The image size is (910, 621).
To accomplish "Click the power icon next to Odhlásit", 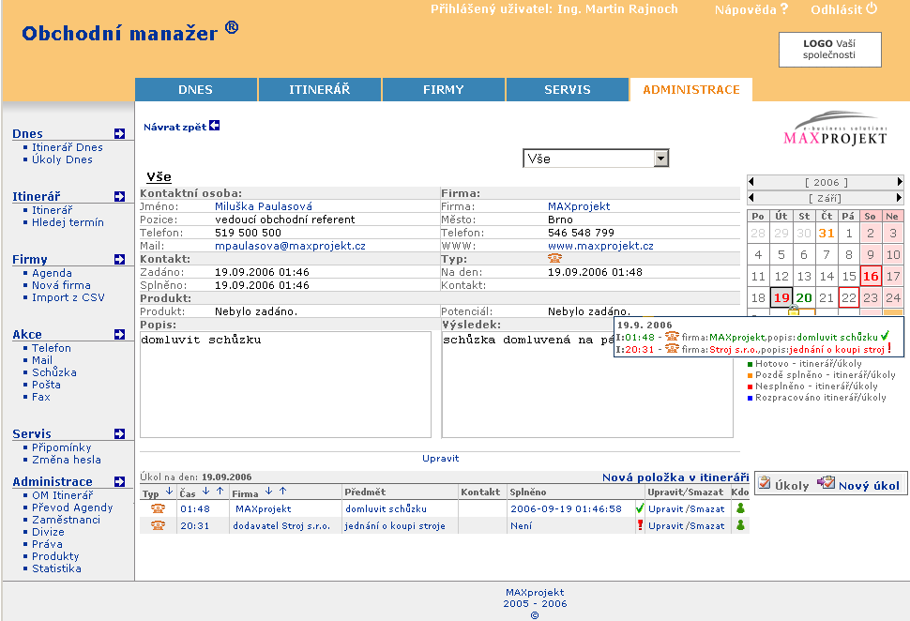I will pyautogui.click(x=872, y=8).
